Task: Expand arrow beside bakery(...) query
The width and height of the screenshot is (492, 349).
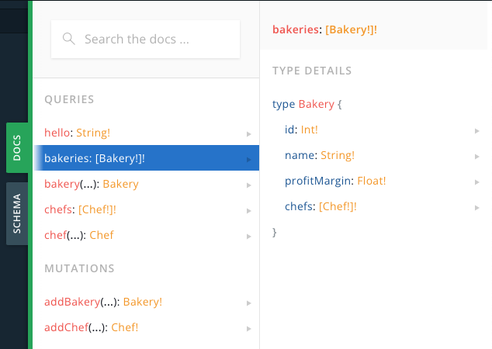Action: 249,185
